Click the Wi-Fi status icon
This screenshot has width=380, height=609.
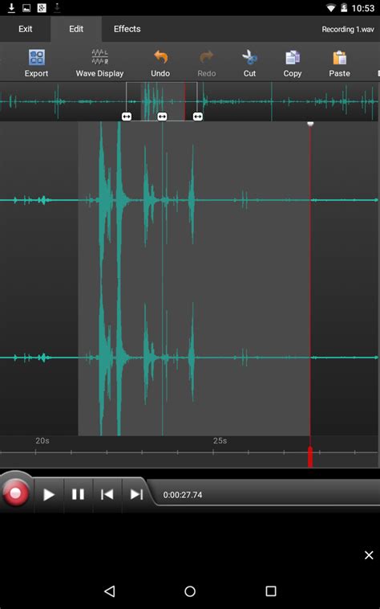(x=330, y=8)
